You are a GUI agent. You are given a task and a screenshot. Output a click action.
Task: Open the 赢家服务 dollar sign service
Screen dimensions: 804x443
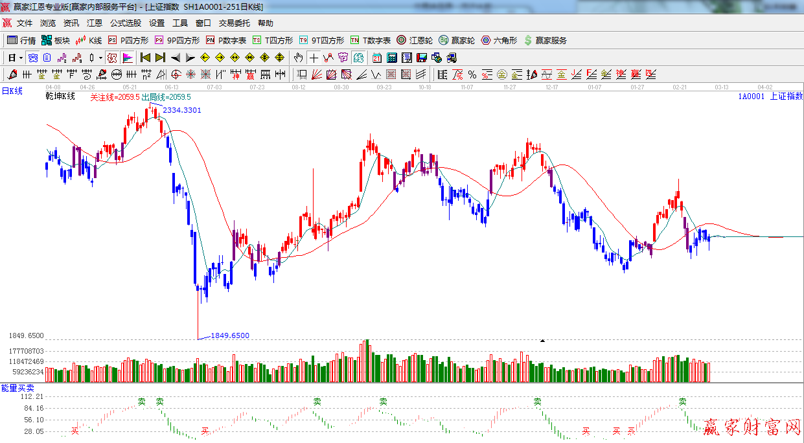(545, 40)
